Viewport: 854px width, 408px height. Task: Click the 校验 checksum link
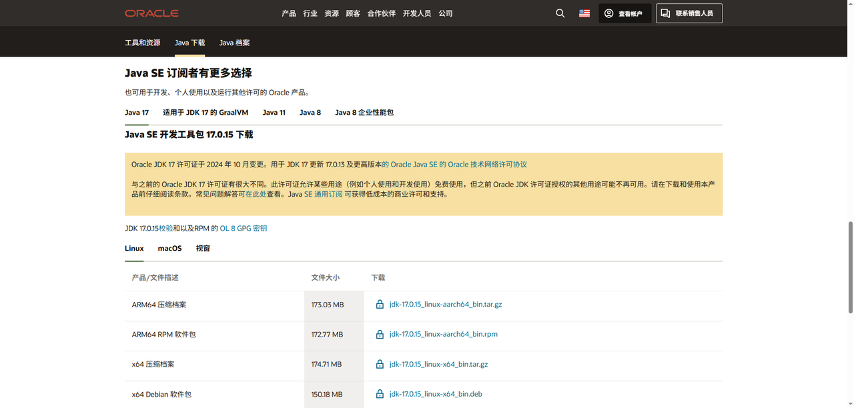coord(166,229)
